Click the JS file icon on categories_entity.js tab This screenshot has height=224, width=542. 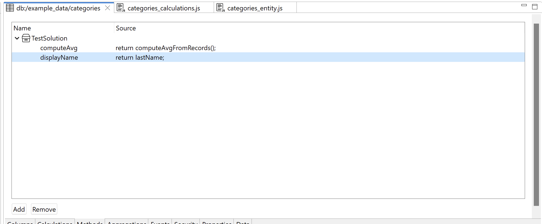tap(220, 8)
